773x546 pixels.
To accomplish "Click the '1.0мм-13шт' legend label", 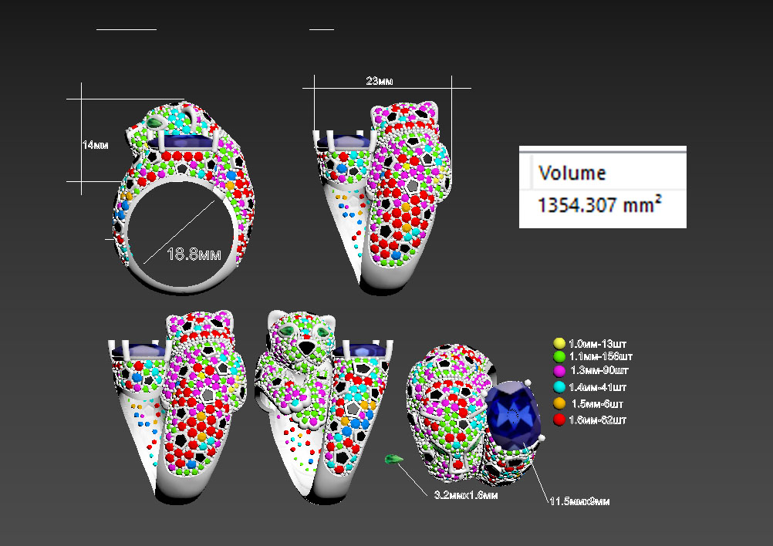I will [x=598, y=344].
